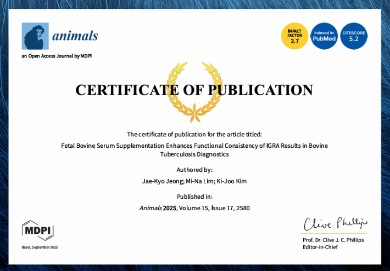Image resolution: width=390 pixels, height=271 pixels.
Task: Click author name 'Jae-Kyo Jeong'
Action: pos(163,181)
